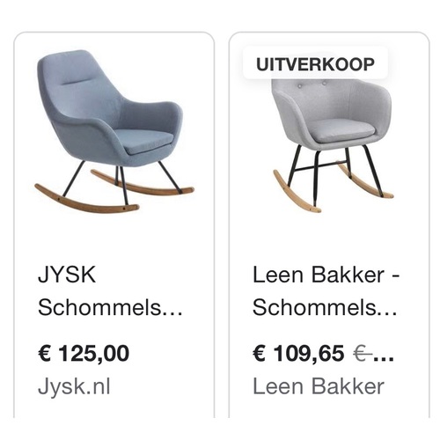Tap the blue chair's seat cushion
Image resolution: width=440 pixels, height=440 pixels.
pyautogui.click(x=149, y=142)
